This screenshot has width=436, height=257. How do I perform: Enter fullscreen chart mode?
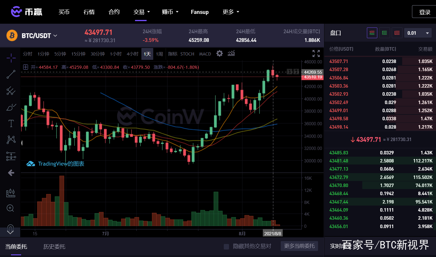coord(316,53)
